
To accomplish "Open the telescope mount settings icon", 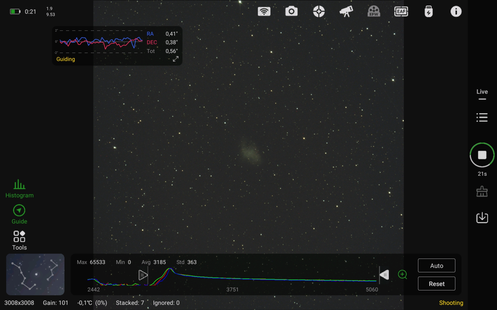I will click(346, 12).
